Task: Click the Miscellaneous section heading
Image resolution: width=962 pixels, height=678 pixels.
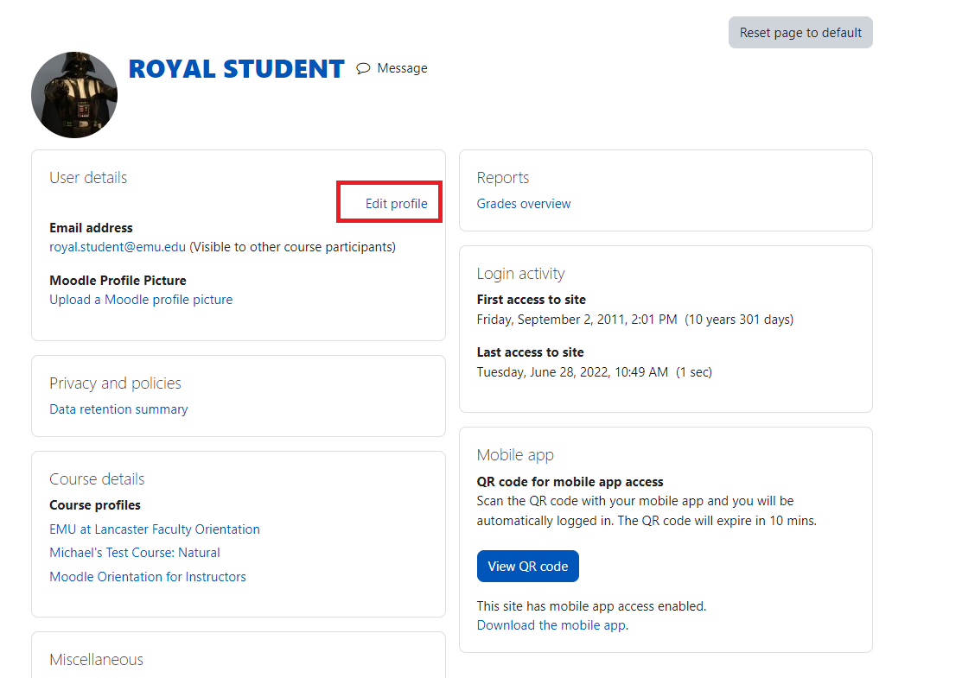Action: pos(96,660)
